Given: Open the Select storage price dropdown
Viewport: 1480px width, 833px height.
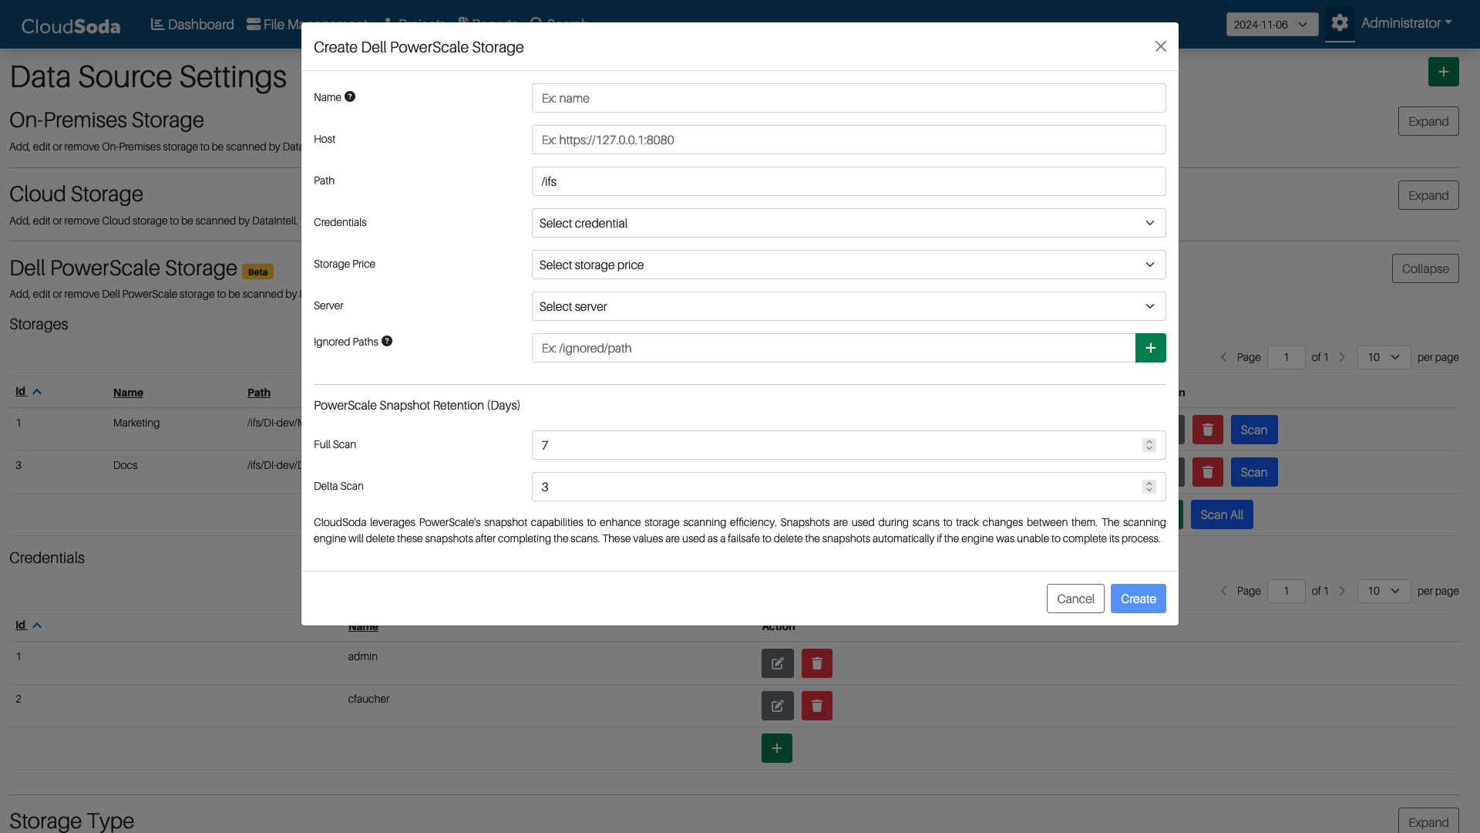Looking at the screenshot, I should click(x=848, y=265).
